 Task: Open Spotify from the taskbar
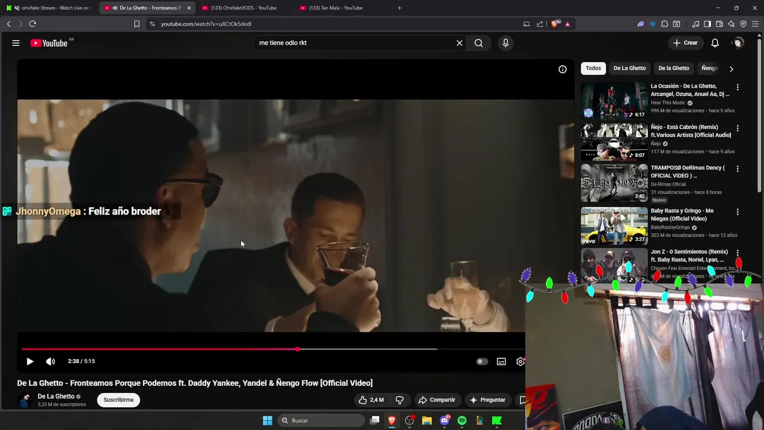[x=462, y=420]
